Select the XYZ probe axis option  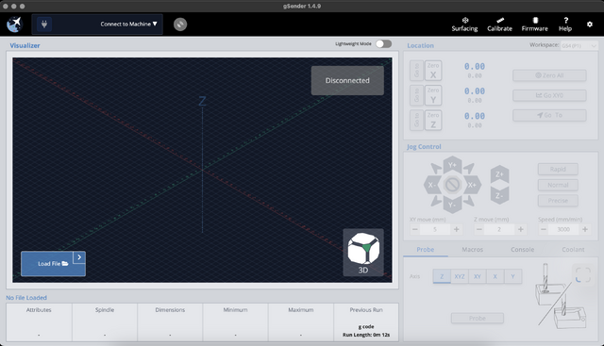(460, 276)
